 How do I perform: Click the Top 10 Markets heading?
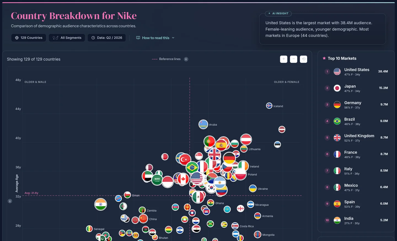coord(342,58)
